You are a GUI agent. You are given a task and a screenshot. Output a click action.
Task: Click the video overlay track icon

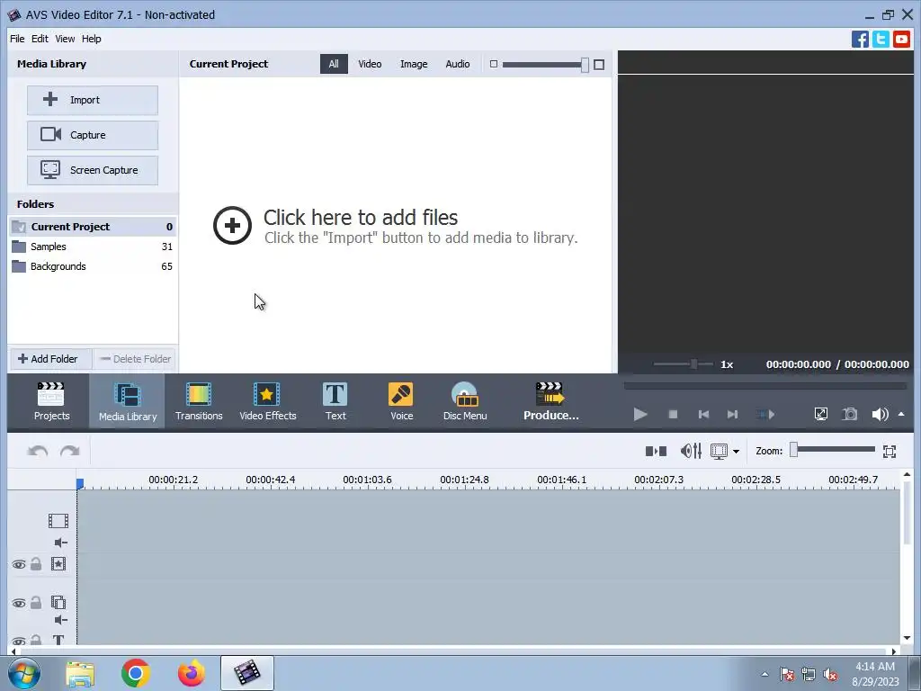pos(58,602)
